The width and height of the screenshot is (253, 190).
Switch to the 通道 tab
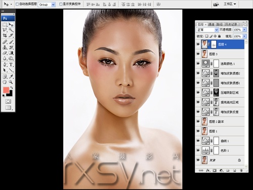(211, 24)
